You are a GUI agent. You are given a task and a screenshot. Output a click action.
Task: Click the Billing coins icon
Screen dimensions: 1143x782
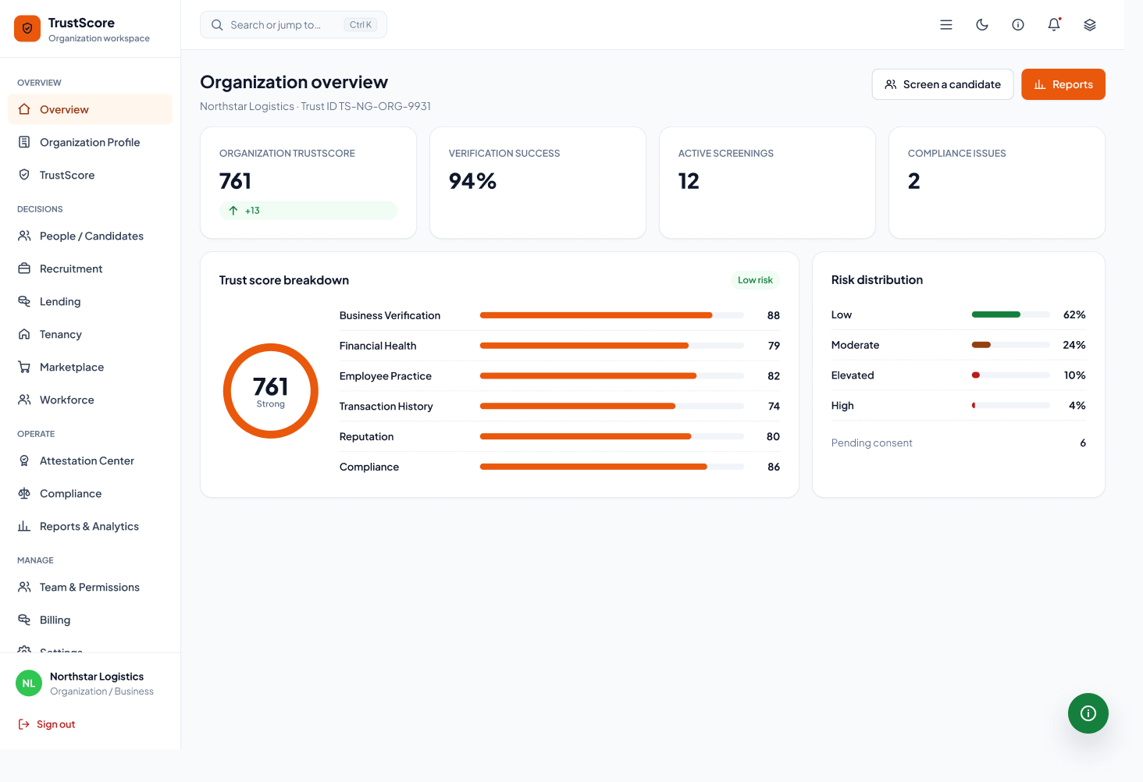pyautogui.click(x=24, y=620)
